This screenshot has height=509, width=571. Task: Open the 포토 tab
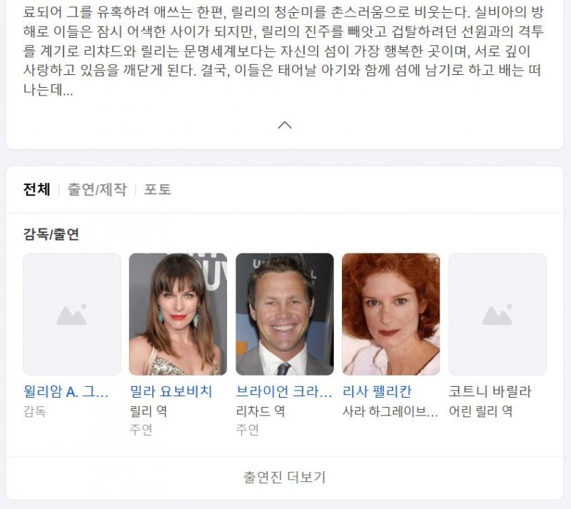pos(157,189)
